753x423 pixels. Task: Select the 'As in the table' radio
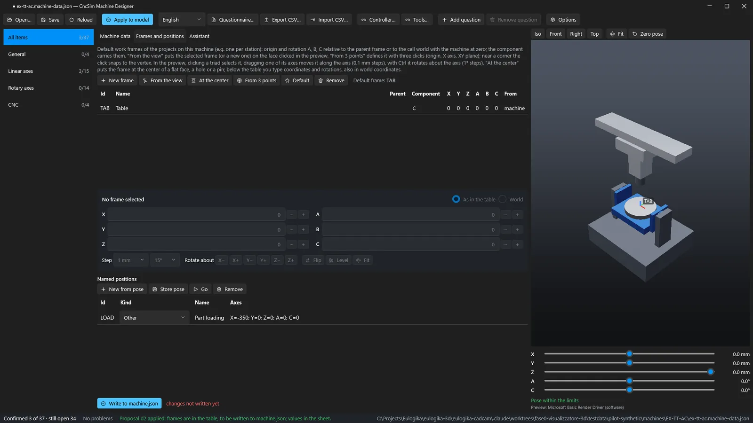click(456, 199)
